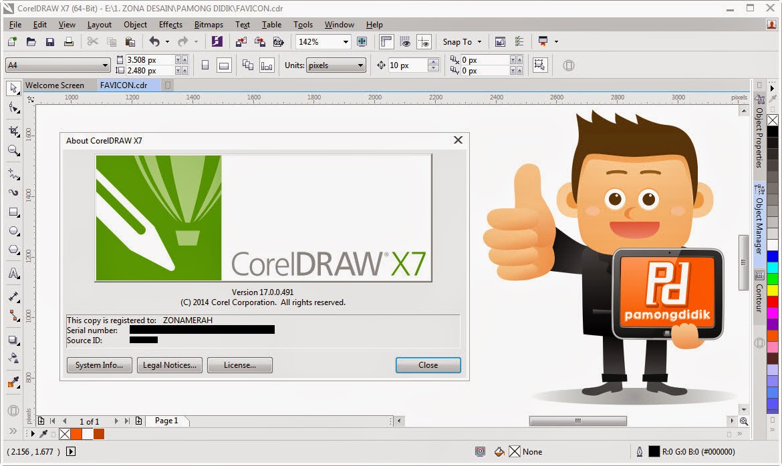The width and height of the screenshot is (782, 466).
Task: Click the Undo arrow icon
Action: click(154, 42)
